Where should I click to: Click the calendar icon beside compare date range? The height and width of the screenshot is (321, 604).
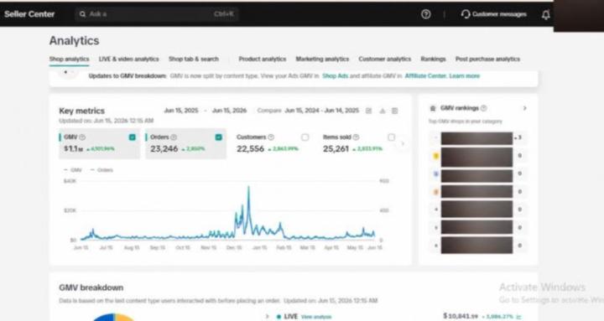coord(368,111)
